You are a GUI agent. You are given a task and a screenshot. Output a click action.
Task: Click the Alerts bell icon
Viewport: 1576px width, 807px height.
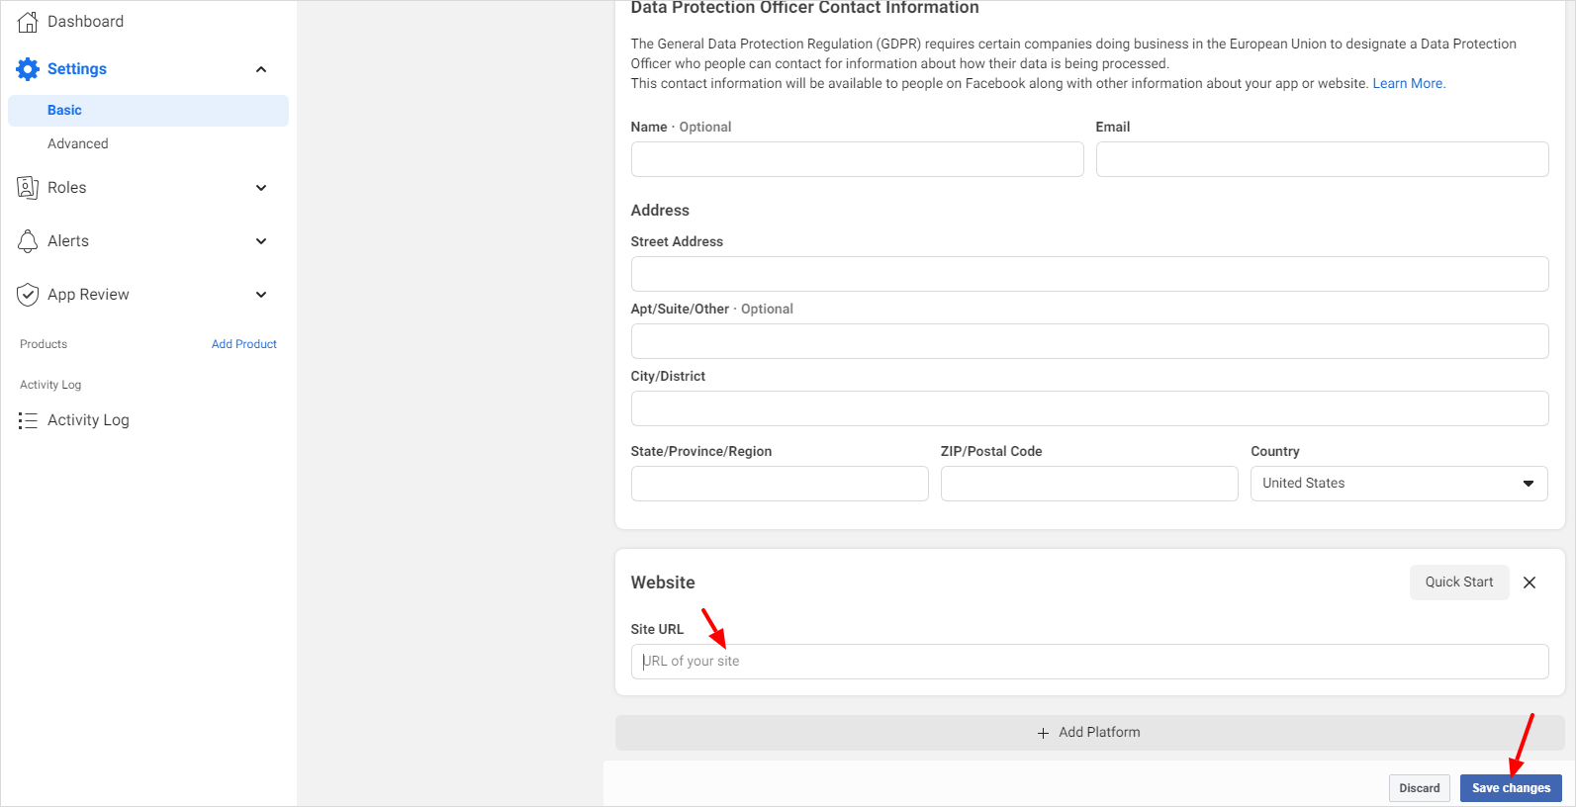[x=28, y=241]
